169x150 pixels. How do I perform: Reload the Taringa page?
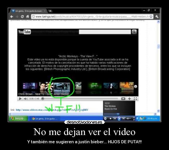22,17
